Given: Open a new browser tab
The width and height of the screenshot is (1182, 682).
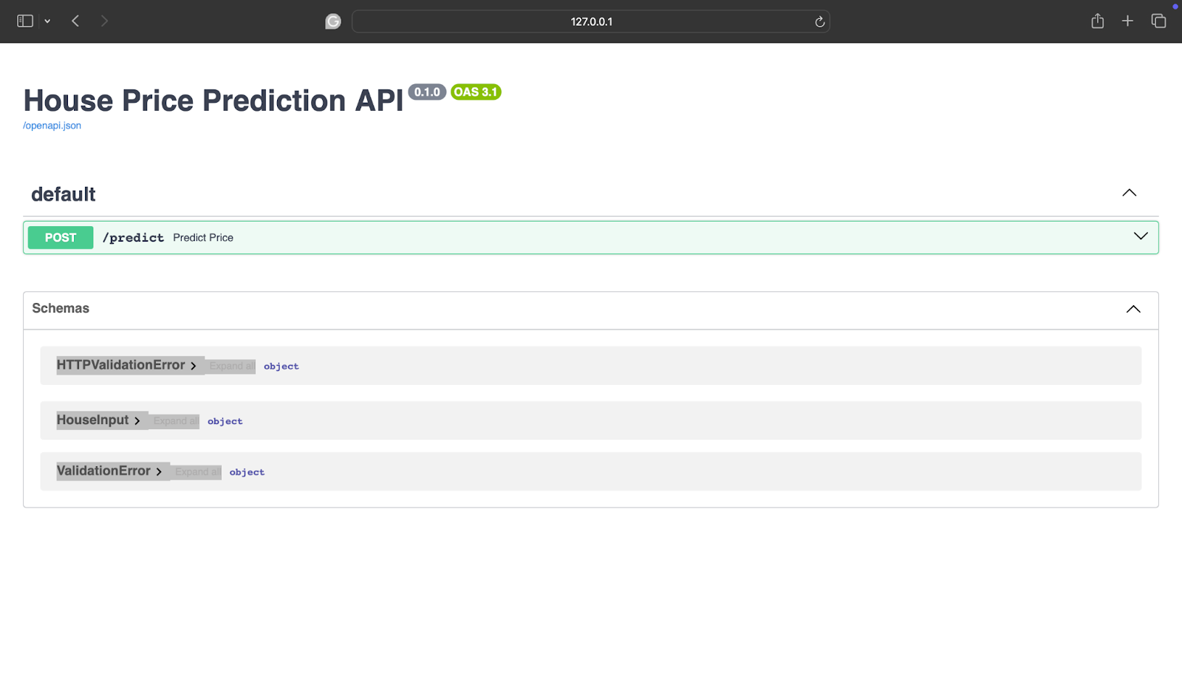Looking at the screenshot, I should (1127, 21).
